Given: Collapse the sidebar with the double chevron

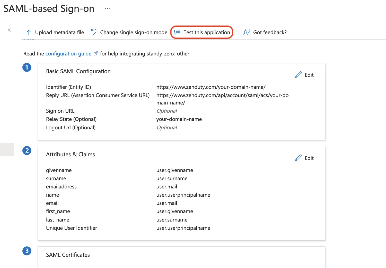Looking at the screenshot, I should (9, 30).
